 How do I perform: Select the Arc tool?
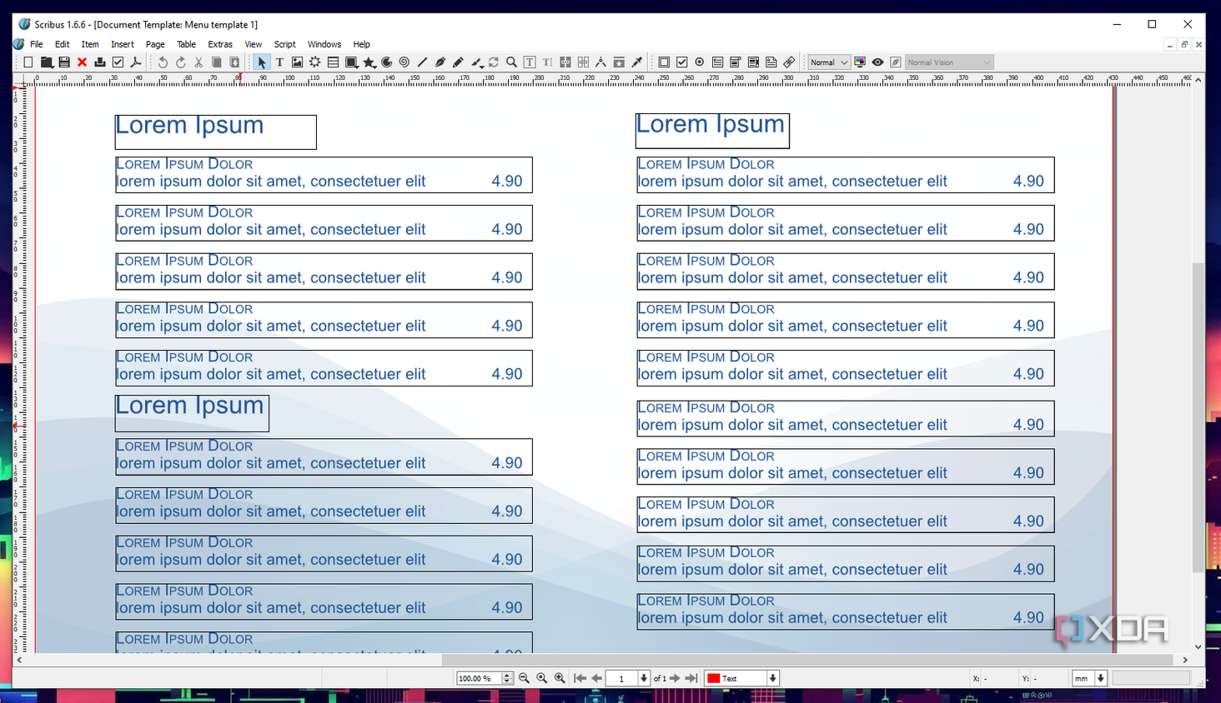386,62
